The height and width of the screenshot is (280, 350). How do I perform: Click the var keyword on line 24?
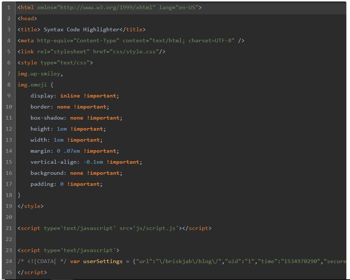tap(75, 261)
